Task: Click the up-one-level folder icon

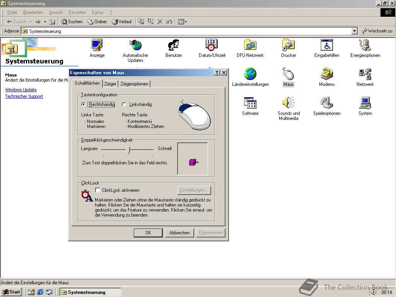Action: (x=52, y=22)
